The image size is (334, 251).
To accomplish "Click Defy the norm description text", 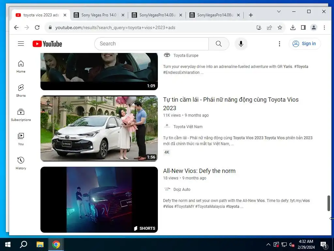I will tap(236, 203).
